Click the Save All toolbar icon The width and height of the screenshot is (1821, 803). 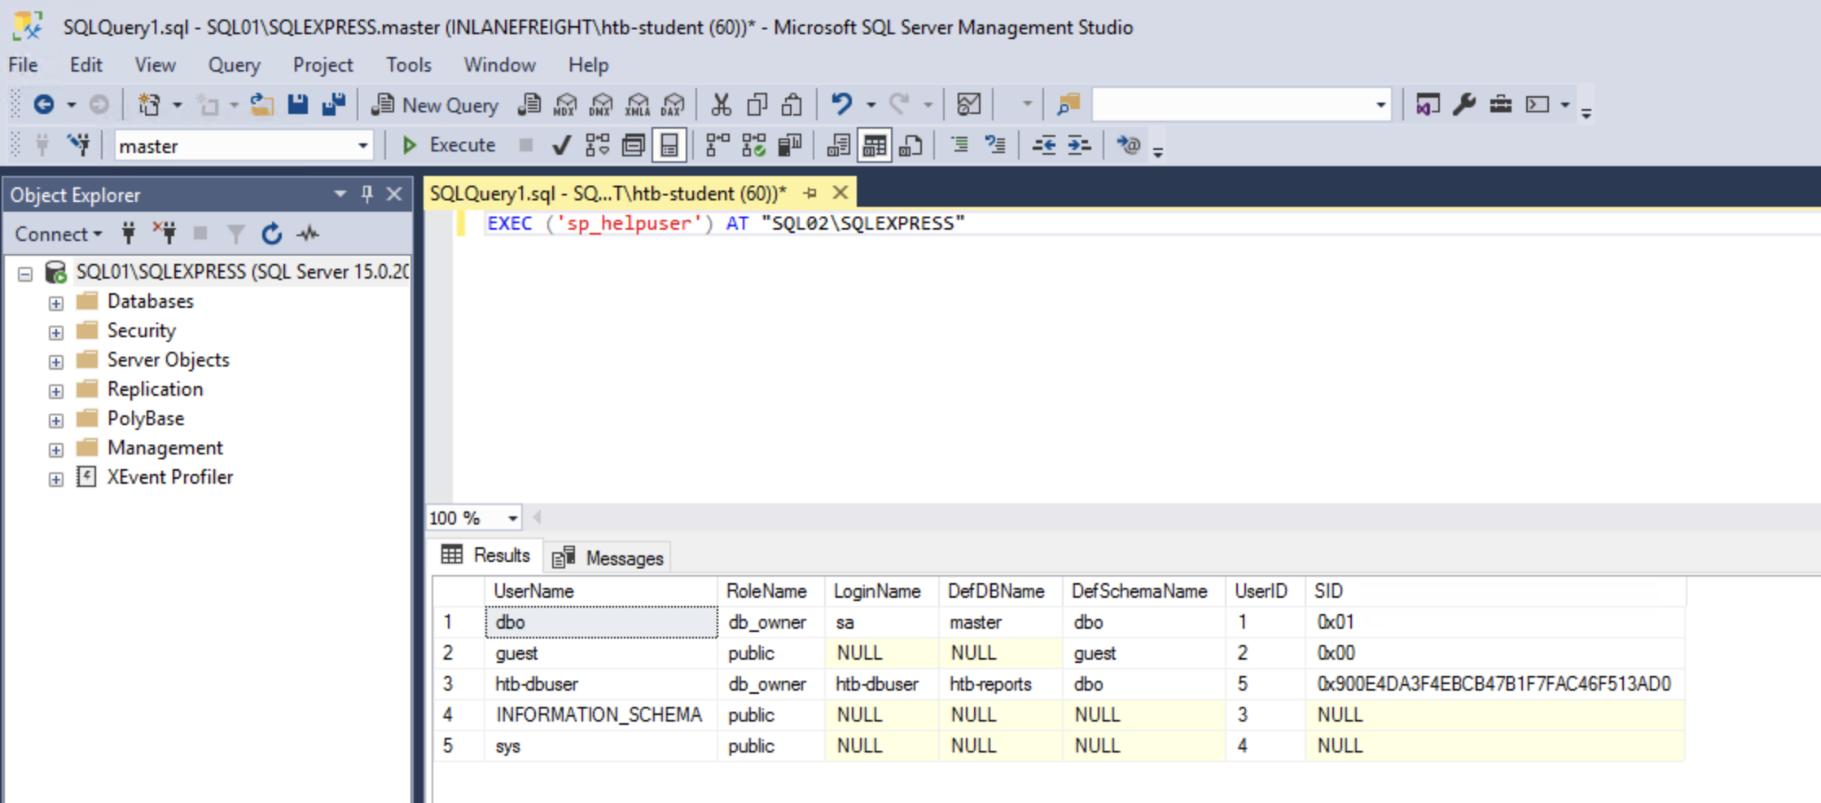click(334, 104)
